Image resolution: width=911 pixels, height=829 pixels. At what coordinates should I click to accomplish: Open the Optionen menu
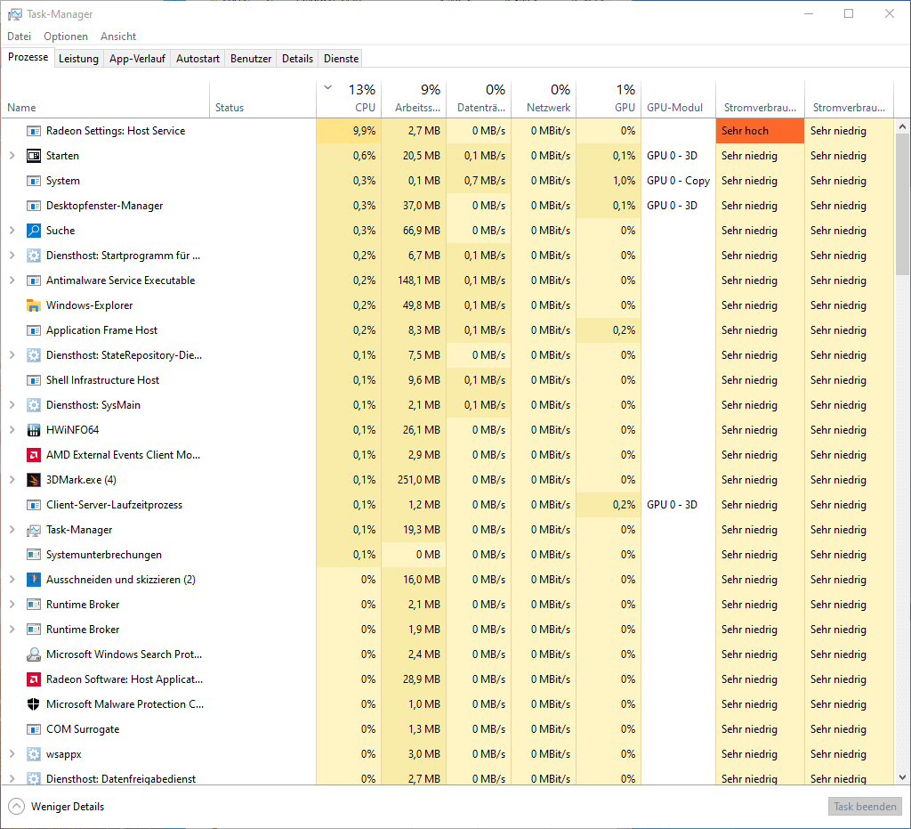[66, 36]
